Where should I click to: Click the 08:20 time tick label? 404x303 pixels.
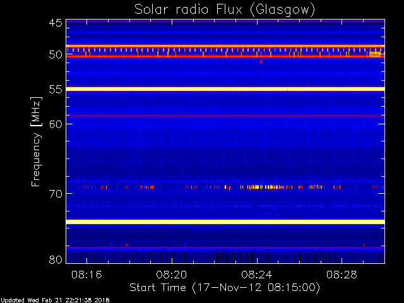click(172, 275)
